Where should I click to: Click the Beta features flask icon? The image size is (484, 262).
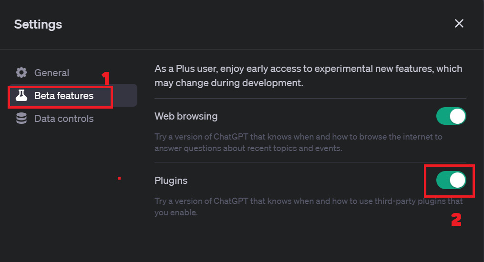point(21,96)
